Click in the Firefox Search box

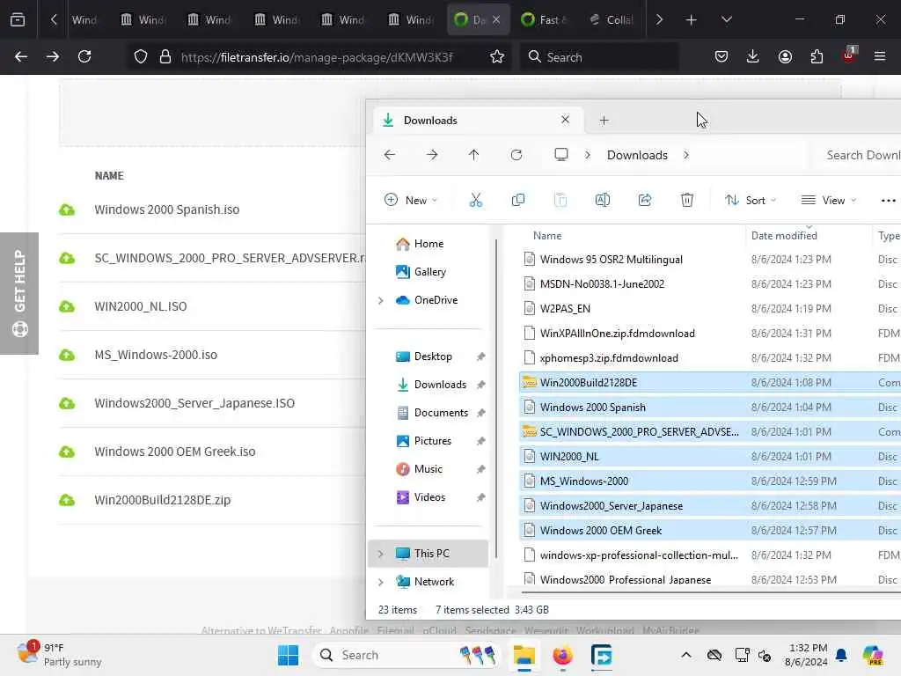coord(599,57)
